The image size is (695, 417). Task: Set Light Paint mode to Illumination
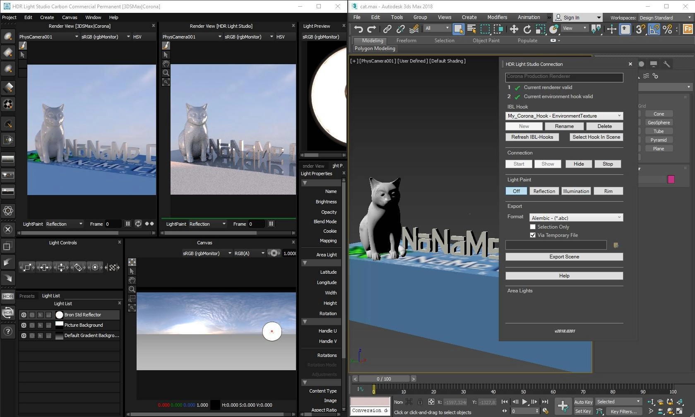pyautogui.click(x=576, y=191)
